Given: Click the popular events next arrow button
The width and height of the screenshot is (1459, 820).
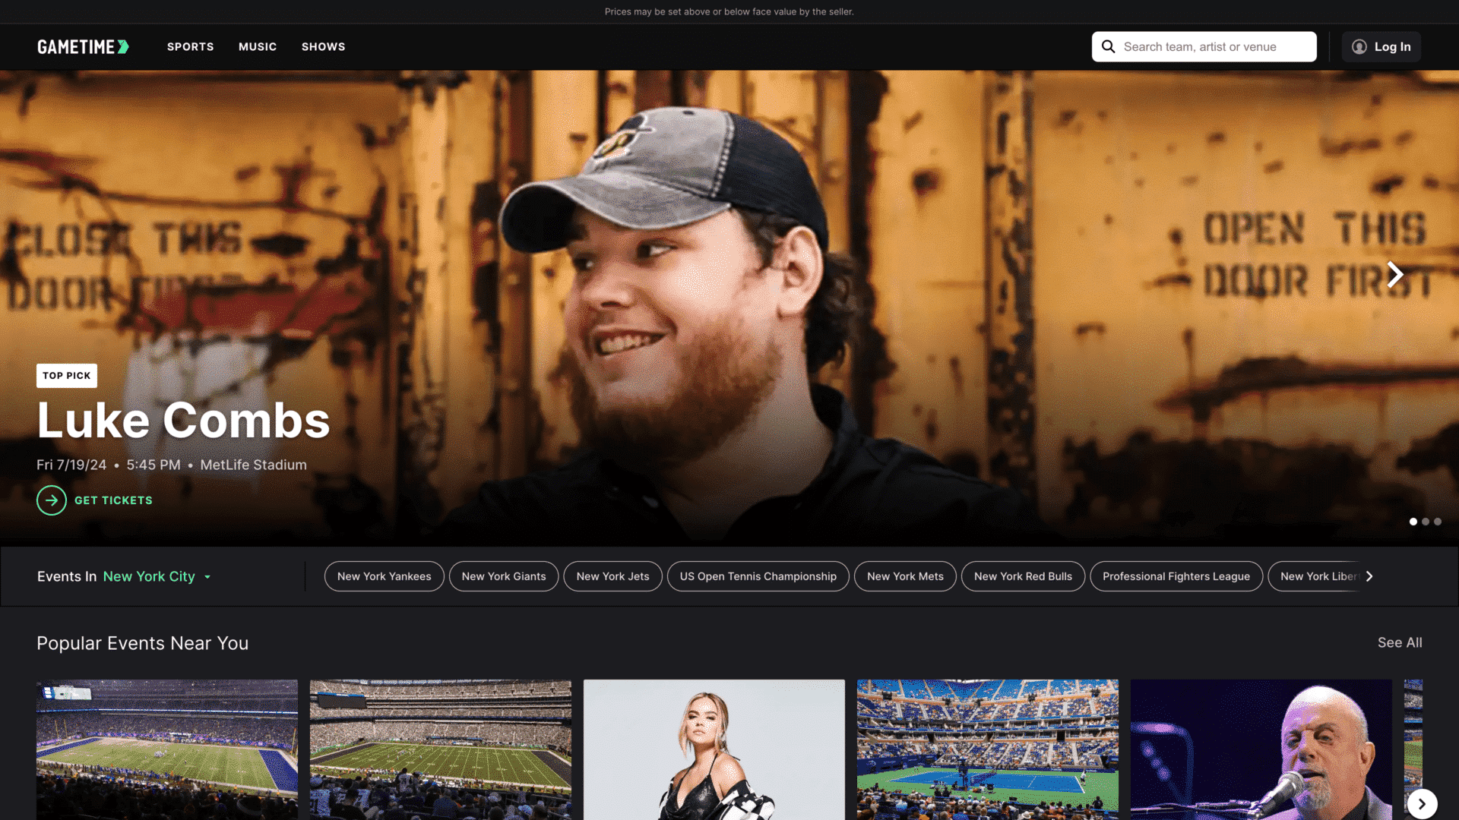Looking at the screenshot, I should pos(1422,803).
